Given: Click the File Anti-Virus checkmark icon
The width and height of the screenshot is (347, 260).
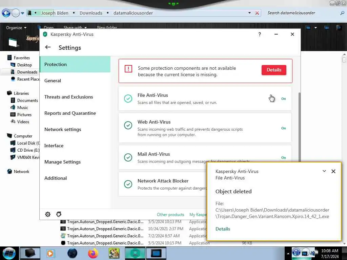Looking at the screenshot, I should pos(128,99).
